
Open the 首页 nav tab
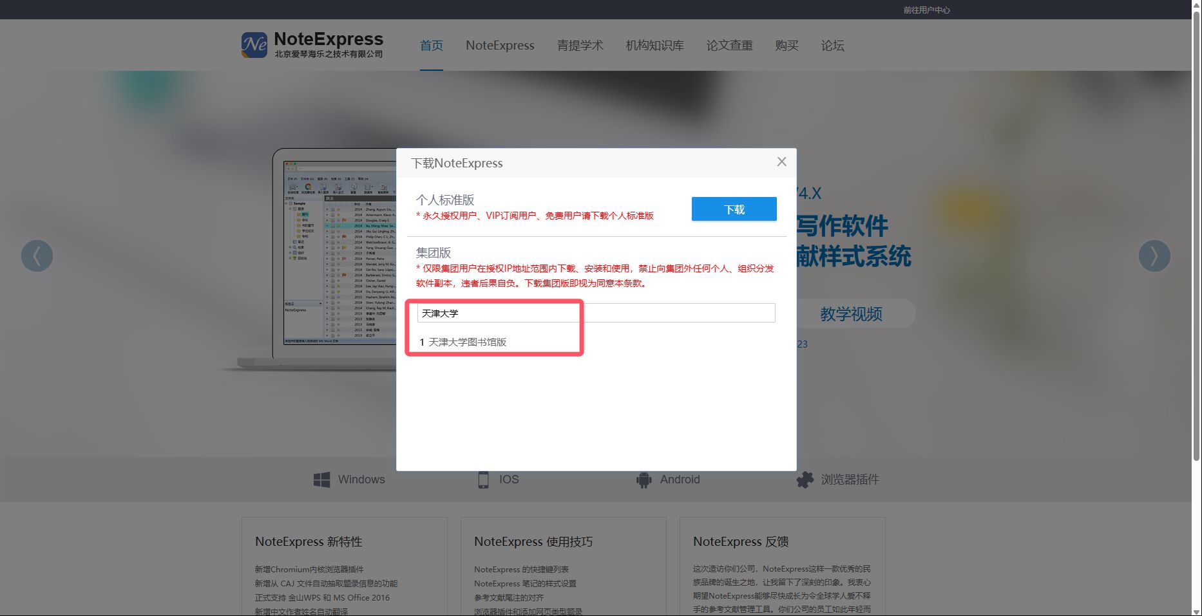[x=432, y=46]
